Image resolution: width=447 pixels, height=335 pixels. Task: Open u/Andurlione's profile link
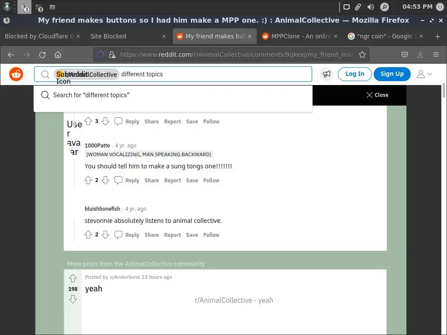click(125, 277)
